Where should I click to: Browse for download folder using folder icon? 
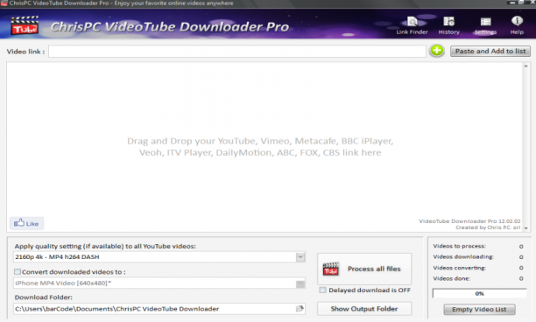click(300, 309)
